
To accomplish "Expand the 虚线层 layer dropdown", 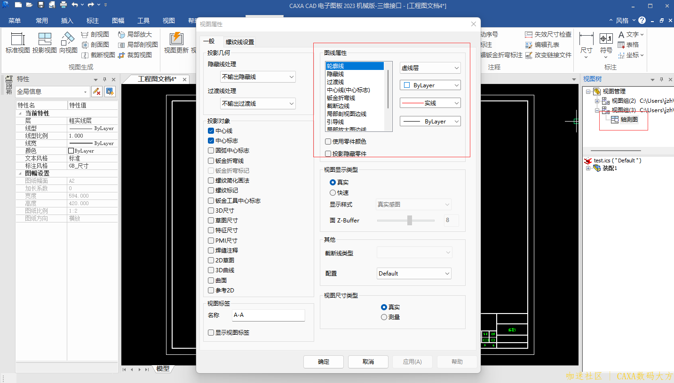I will coord(430,68).
